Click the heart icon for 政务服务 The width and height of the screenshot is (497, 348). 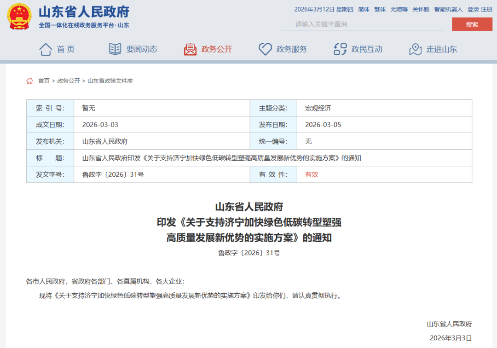tap(265, 49)
